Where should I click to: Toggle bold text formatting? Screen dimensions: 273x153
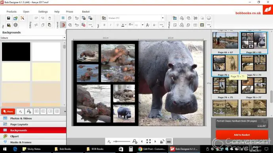click(x=104, y=25)
